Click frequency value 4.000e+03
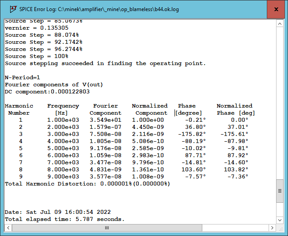The height and width of the screenshot is (236, 288). tap(63, 141)
